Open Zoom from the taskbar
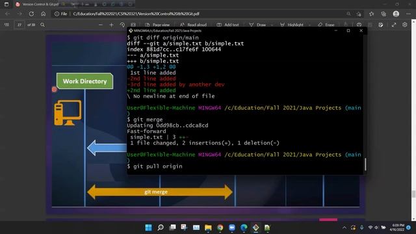 tap(232, 227)
